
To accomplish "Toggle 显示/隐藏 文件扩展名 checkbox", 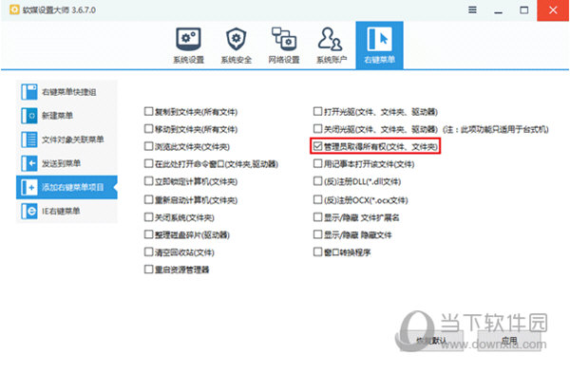I will point(317,217).
